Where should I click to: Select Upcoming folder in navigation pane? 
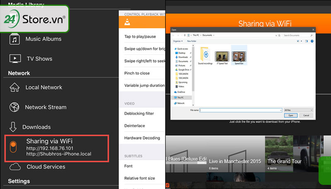tap(181, 82)
